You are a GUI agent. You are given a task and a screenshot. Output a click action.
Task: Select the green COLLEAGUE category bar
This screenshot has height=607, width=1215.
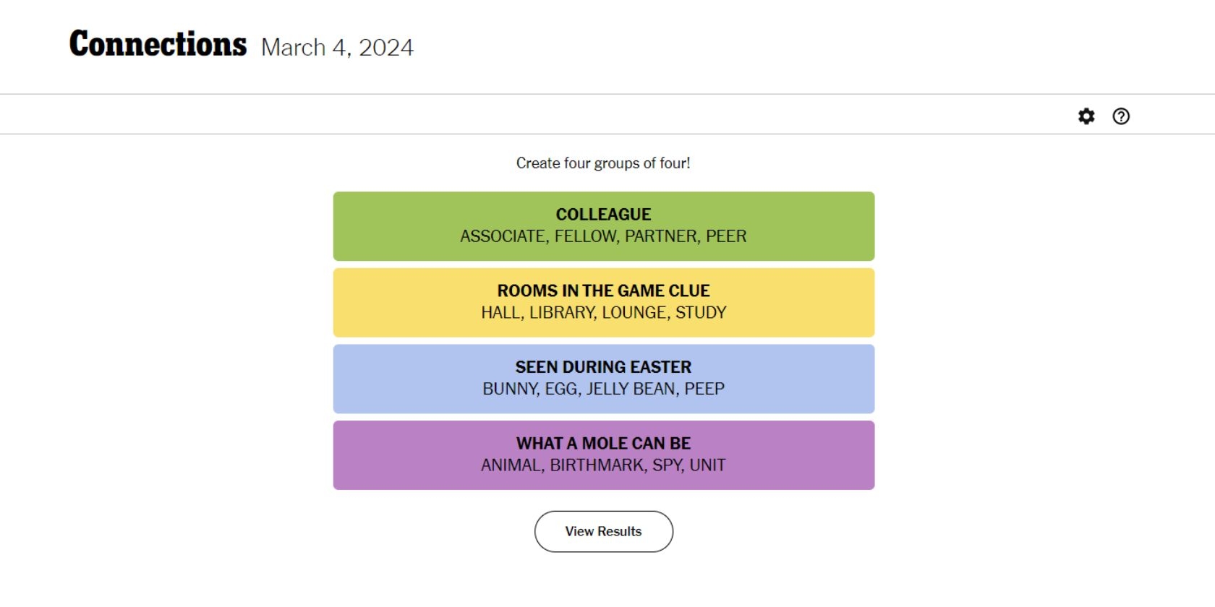point(604,225)
